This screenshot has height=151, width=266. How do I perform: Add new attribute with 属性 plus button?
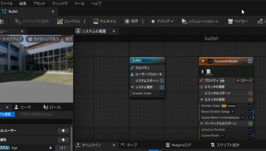[63, 140]
